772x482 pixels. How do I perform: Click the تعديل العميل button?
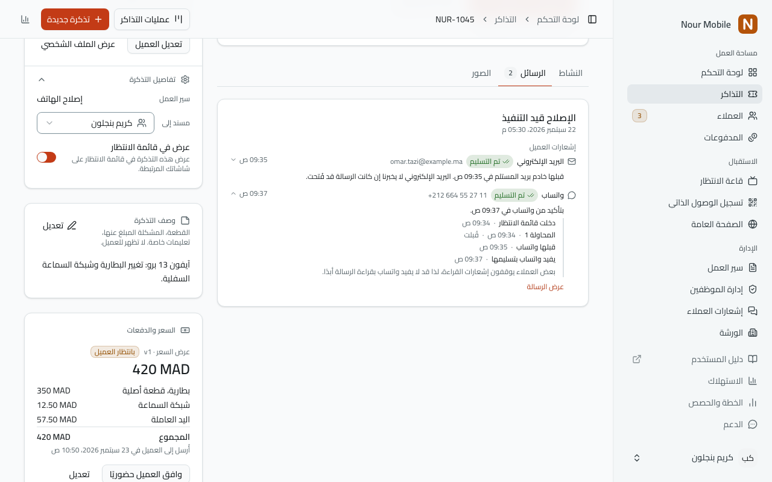coord(159,44)
